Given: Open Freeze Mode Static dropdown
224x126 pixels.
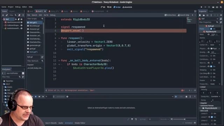Looking at the screenshot, I should click(x=215, y=84).
